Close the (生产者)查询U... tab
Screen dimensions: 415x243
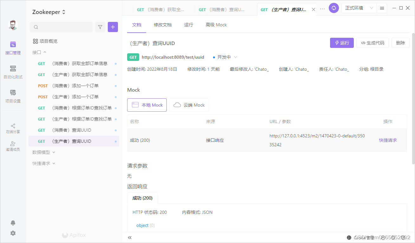(314, 10)
